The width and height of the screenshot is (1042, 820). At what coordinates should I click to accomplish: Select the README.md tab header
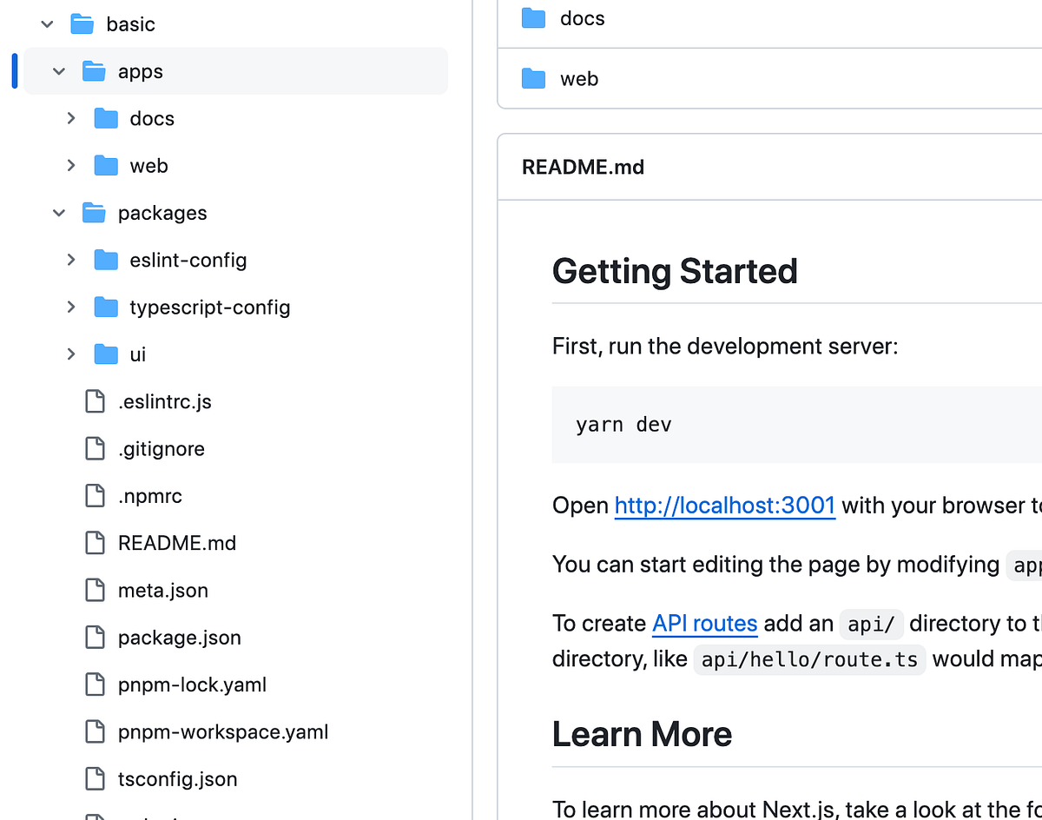coord(583,167)
